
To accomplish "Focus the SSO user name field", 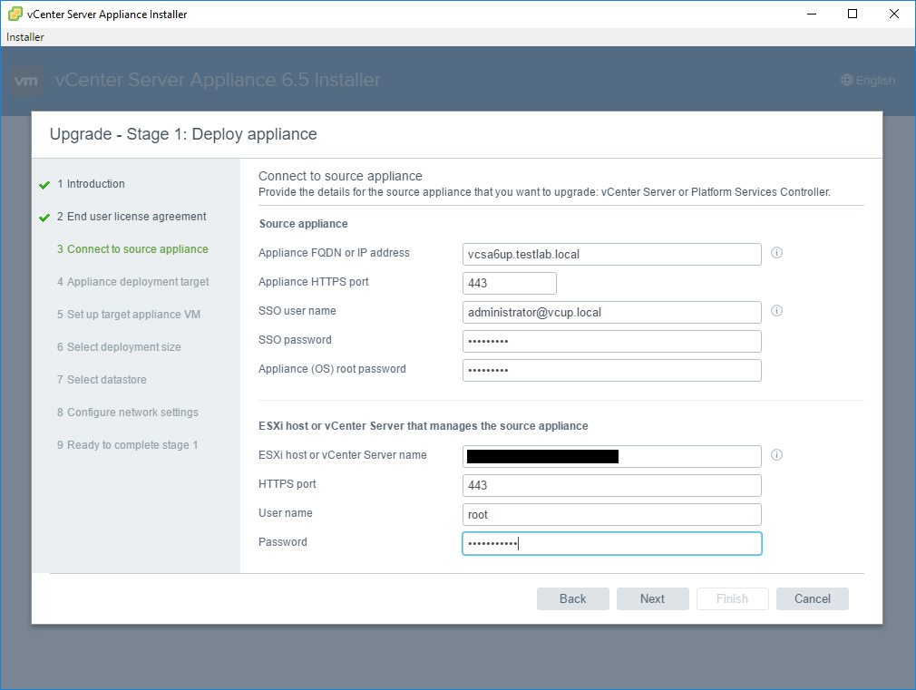I will (611, 312).
